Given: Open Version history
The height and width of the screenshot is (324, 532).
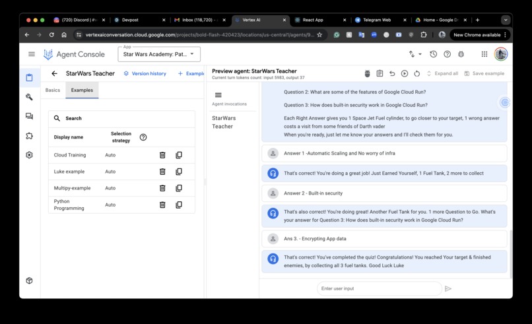Looking at the screenshot, I should [145, 73].
